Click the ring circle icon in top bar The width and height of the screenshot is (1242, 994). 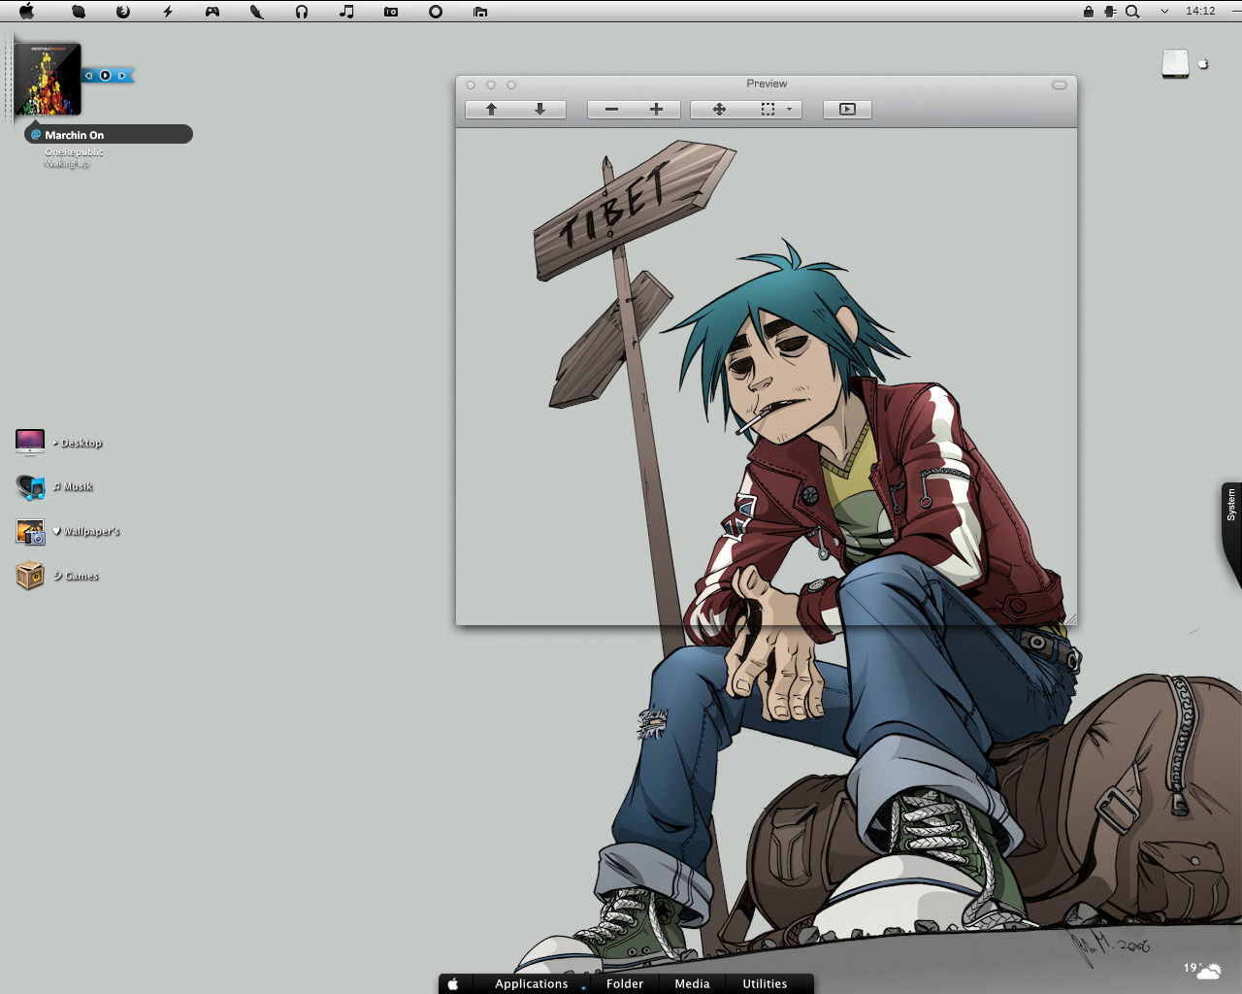pyautogui.click(x=436, y=12)
